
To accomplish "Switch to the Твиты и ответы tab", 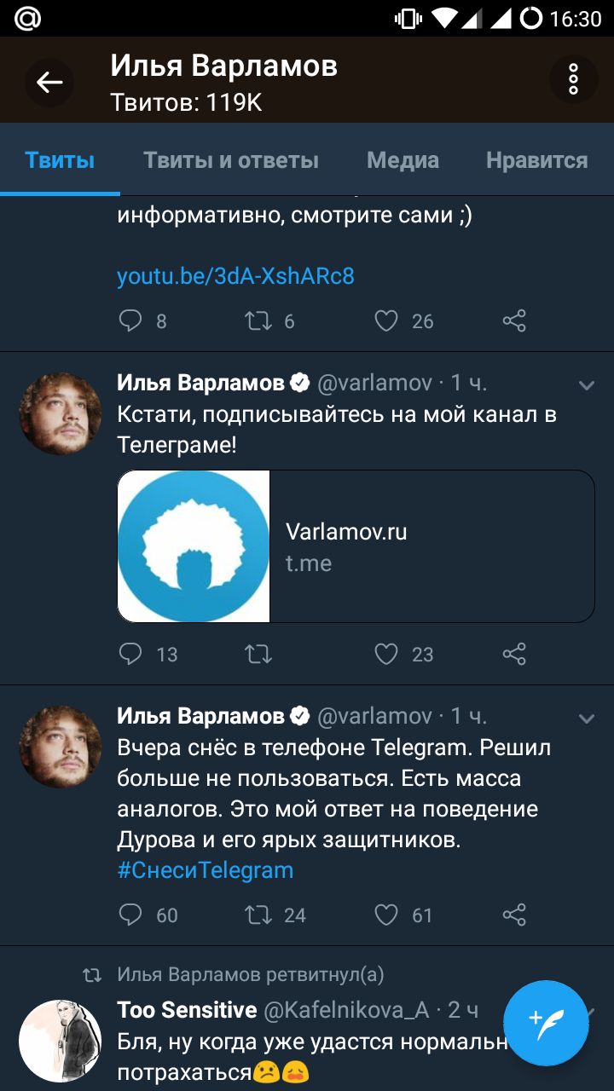I will [x=231, y=160].
